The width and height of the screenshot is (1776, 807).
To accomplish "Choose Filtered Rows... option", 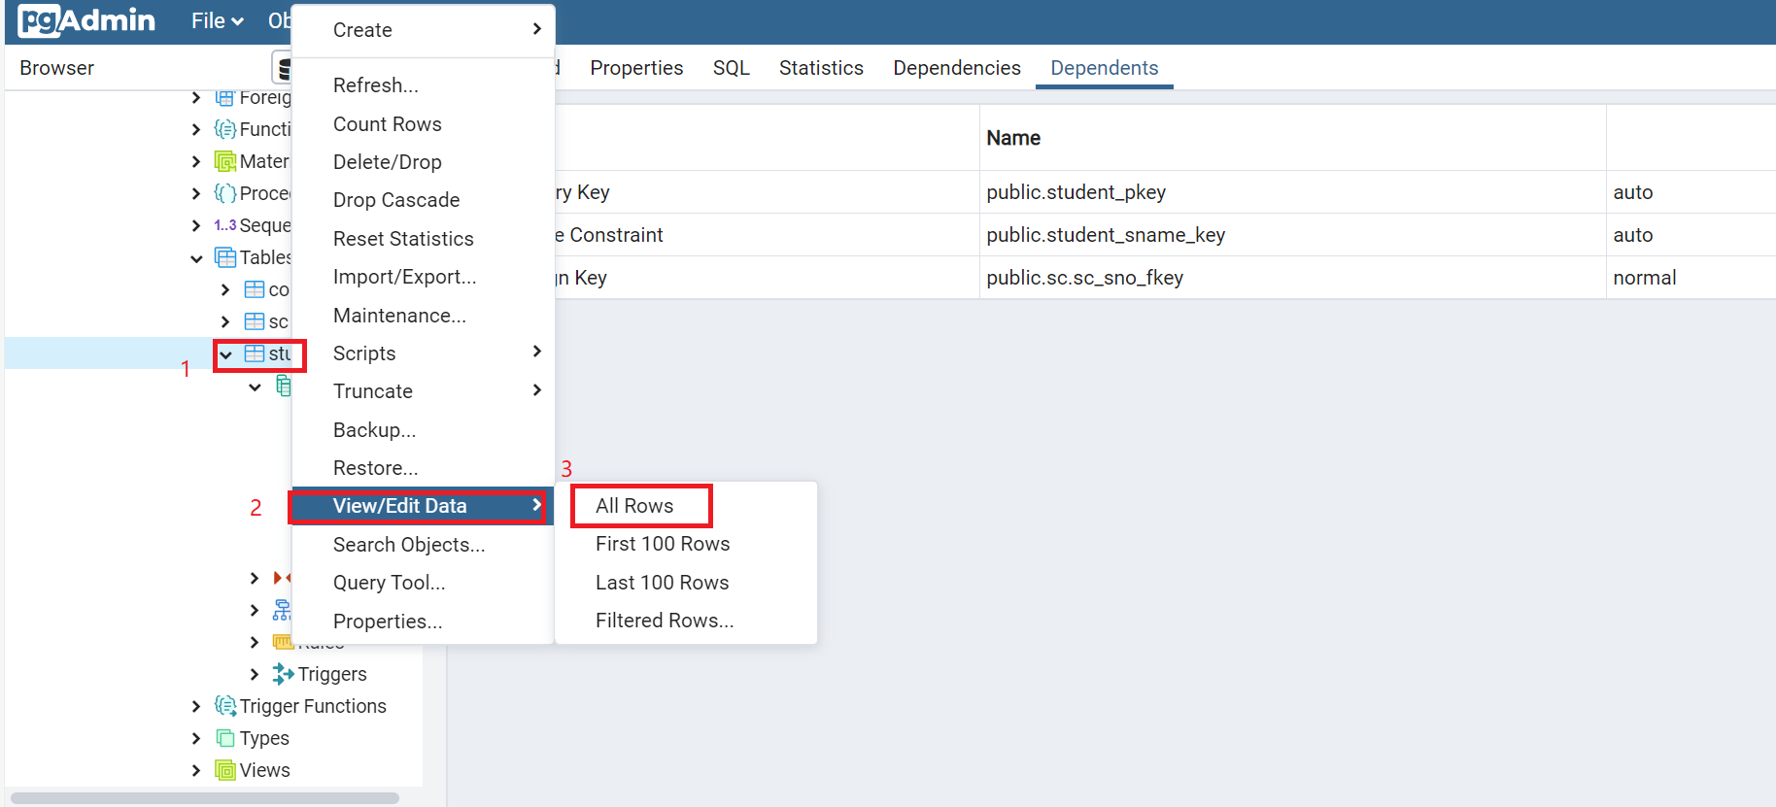I will [x=686, y=621].
